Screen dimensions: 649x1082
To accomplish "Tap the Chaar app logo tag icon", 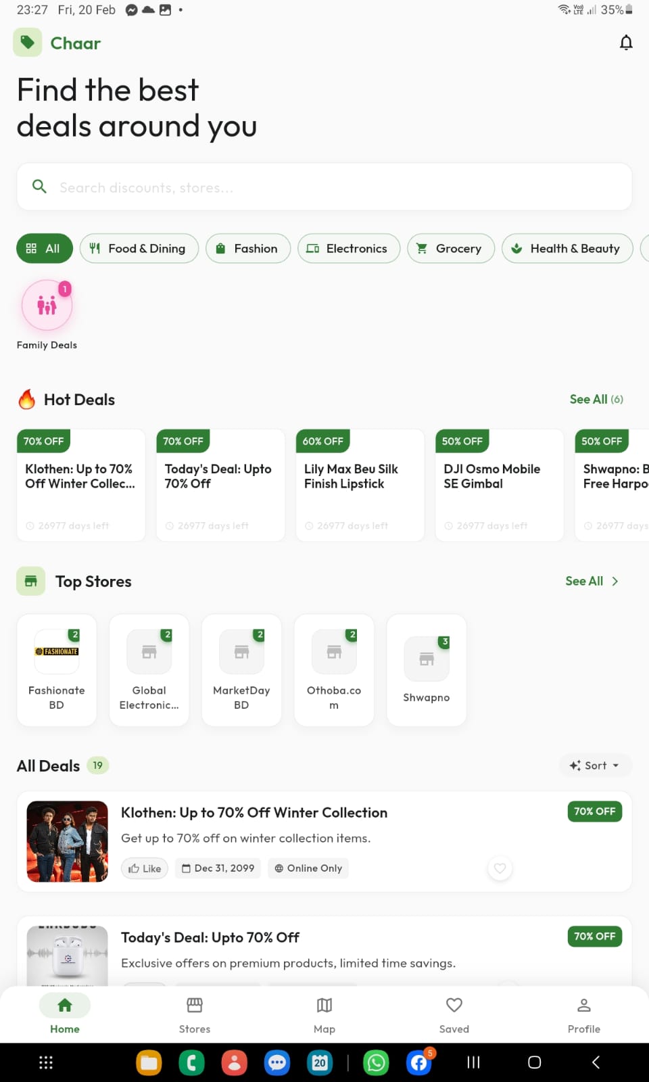I will point(28,42).
